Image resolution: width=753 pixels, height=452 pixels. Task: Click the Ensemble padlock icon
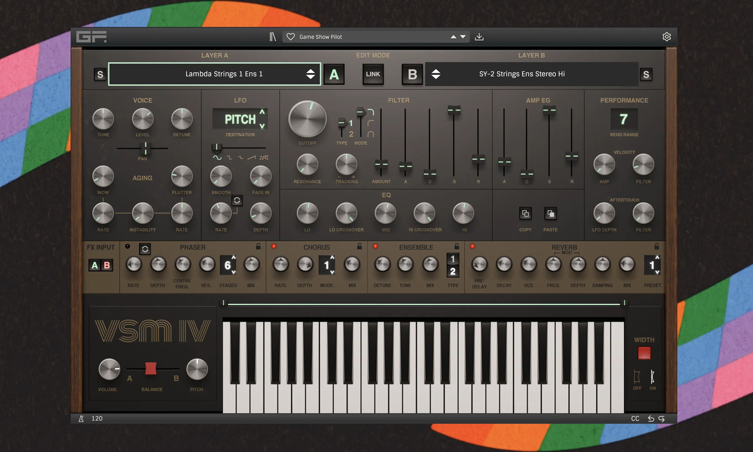click(x=457, y=247)
